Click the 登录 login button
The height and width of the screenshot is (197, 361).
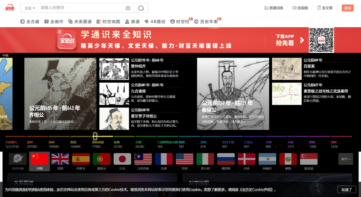[x=347, y=8]
